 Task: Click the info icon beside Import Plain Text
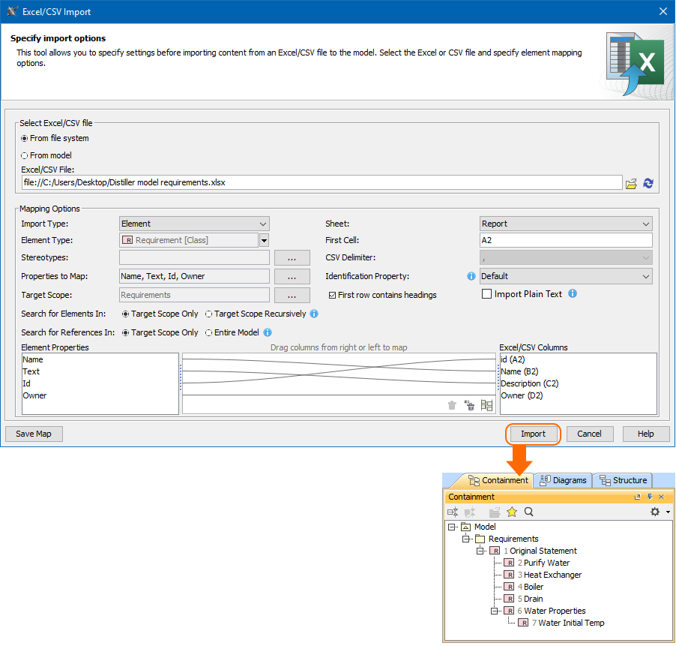(x=573, y=294)
